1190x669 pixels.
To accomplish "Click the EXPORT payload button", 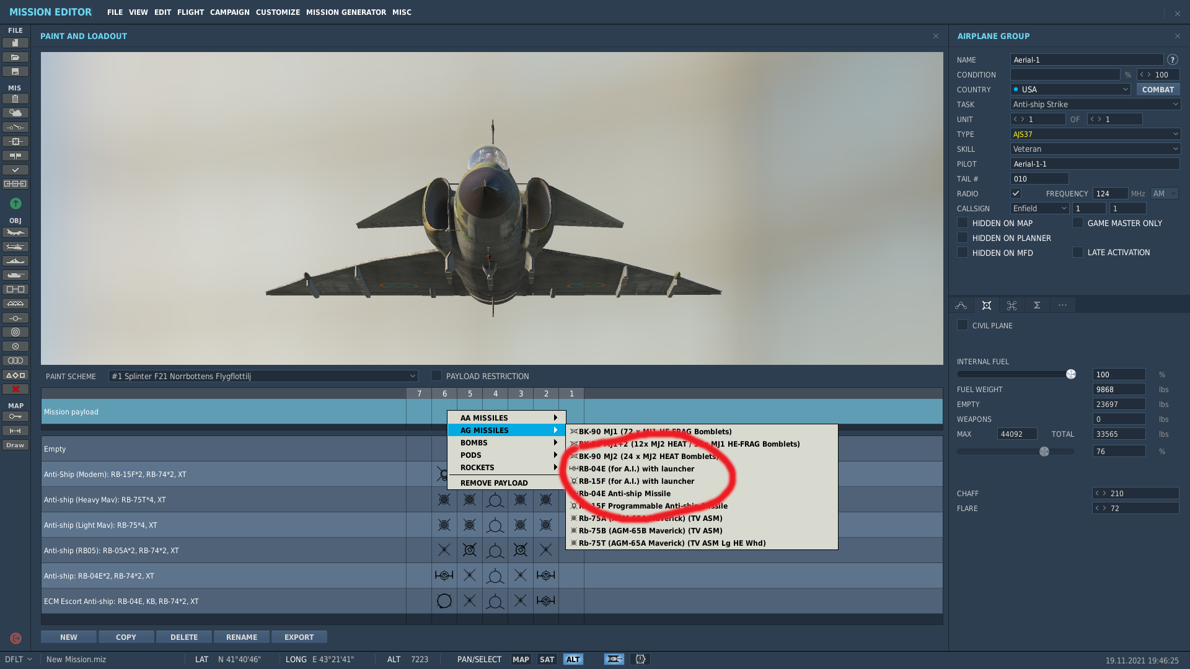I will coord(299,637).
